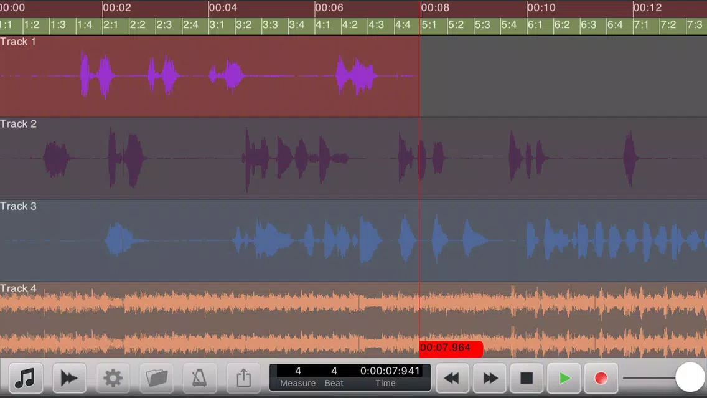Click the skip-forward arrows toolbar icon
Image resolution: width=707 pixels, height=398 pixels.
click(69, 377)
